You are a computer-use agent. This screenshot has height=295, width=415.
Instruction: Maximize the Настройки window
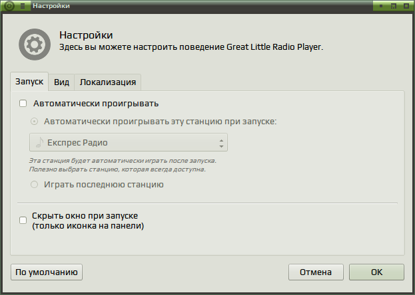click(406, 6)
